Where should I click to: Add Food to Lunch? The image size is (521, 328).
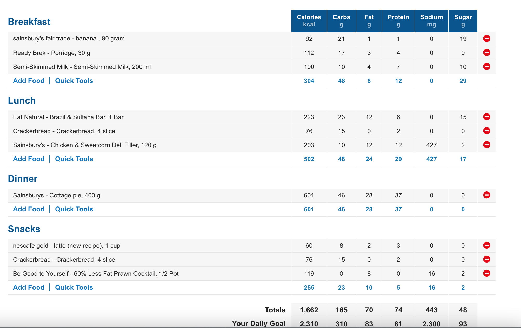point(29,159)
